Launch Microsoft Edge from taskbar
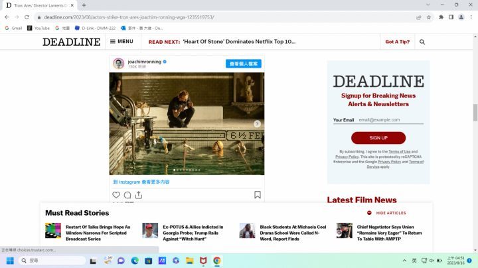The height and width of the screenshot is (268, 478). point(135,261)
